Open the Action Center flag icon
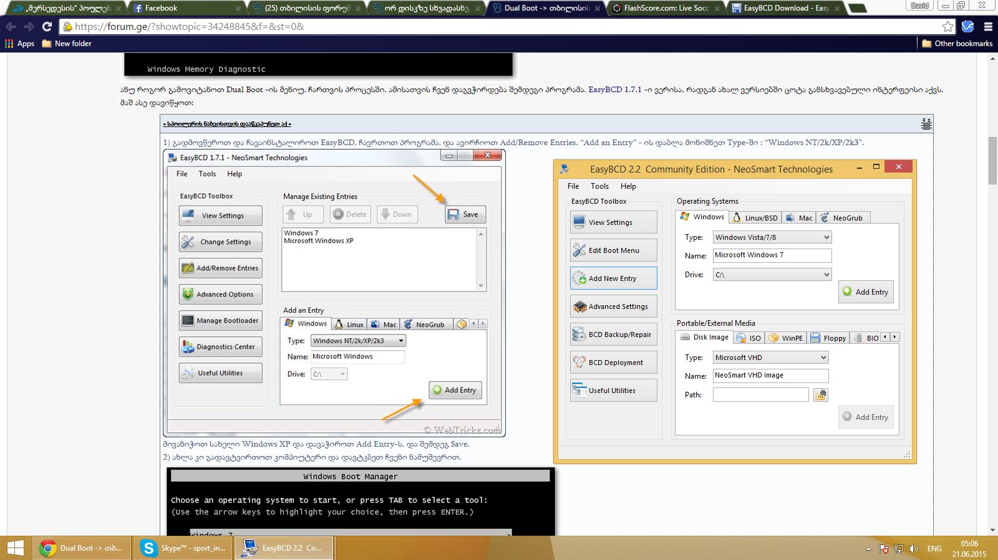 pos(884,549)
